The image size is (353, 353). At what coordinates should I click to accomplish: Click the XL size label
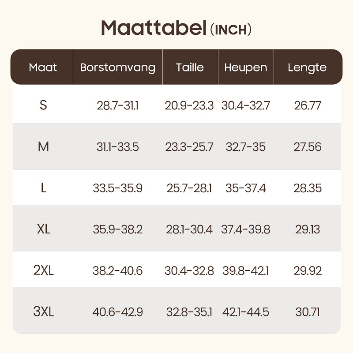(43, 229)
